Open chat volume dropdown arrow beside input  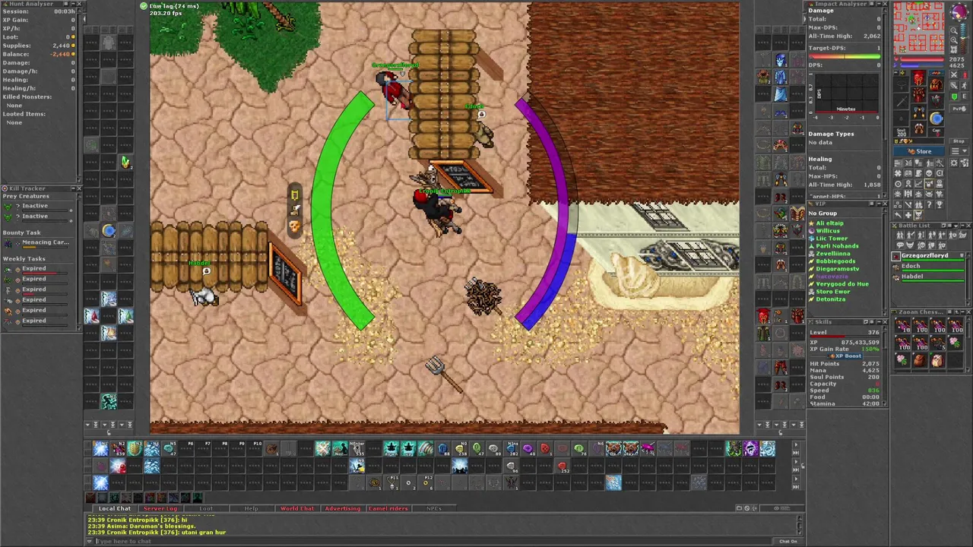pos(90,541)
